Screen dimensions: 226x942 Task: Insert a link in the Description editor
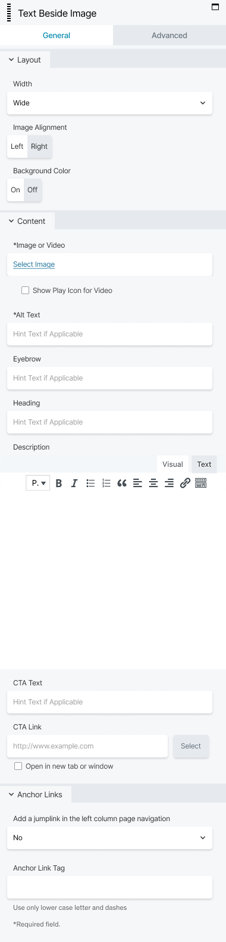[x=185, y=484]
